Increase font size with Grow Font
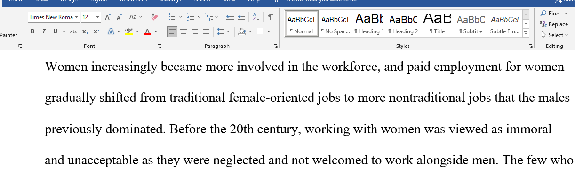 tap(108, 17)
